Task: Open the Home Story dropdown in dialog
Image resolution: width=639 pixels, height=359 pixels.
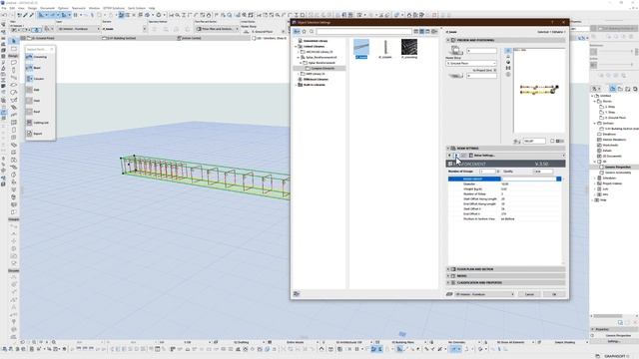Action: click(x=471, y=64)
